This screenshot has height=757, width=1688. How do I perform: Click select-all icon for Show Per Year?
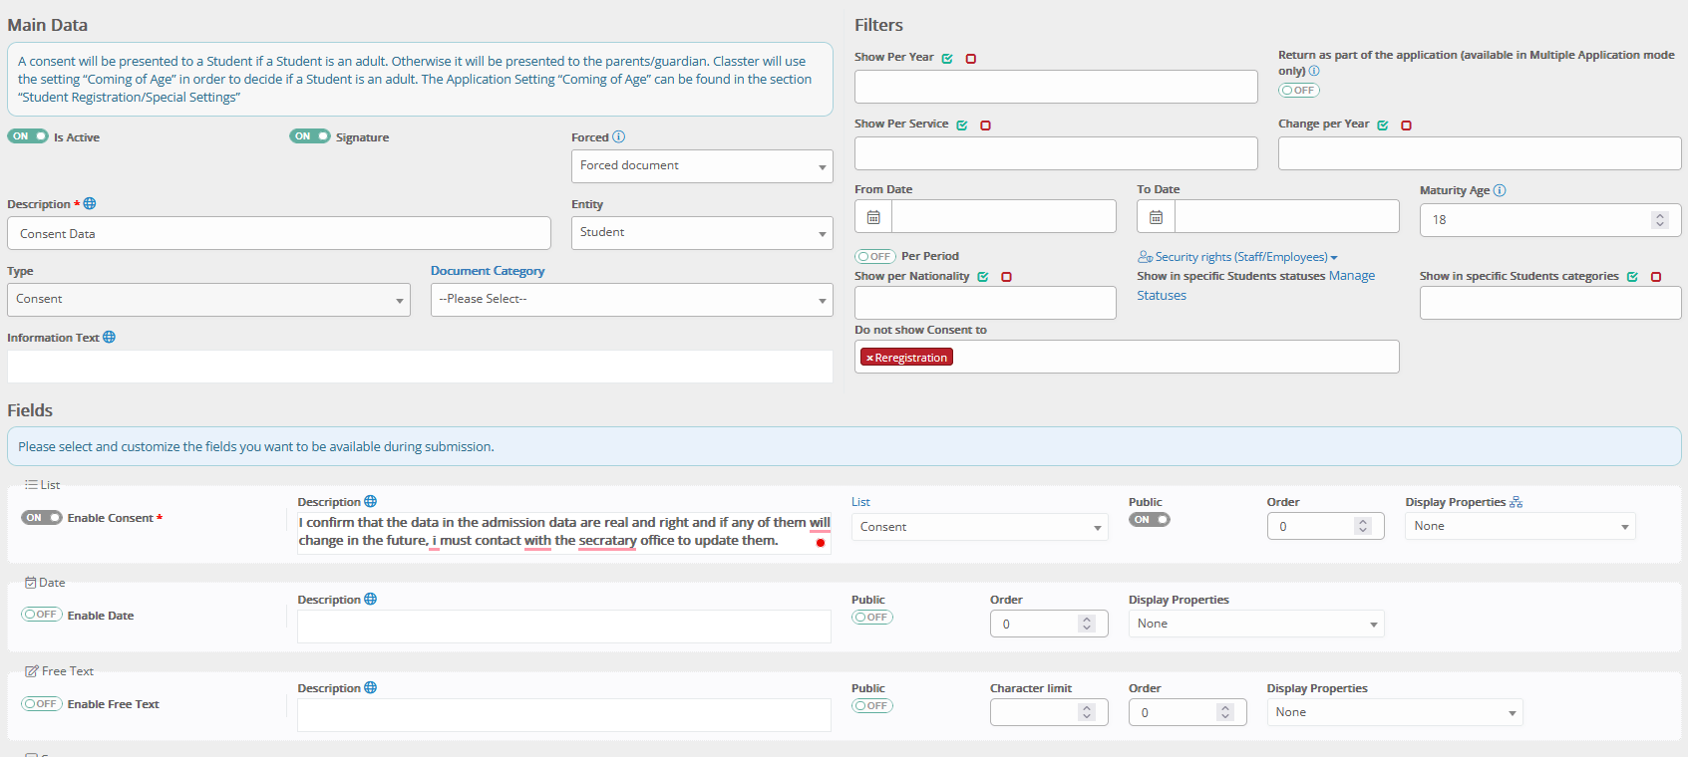(x=947, y=59)
